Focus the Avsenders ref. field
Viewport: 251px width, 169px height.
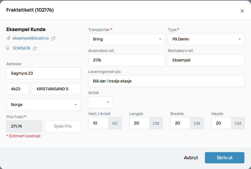(x=127, y=60)
